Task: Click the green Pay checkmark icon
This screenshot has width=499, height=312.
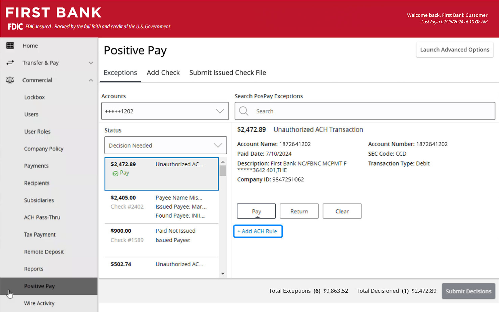Action: tap(115, 173)
